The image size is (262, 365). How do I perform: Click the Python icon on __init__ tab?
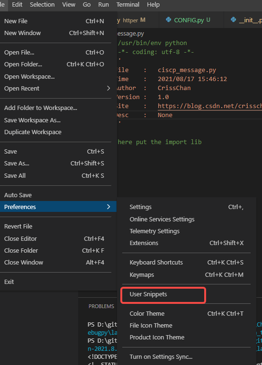coord(233,20)
